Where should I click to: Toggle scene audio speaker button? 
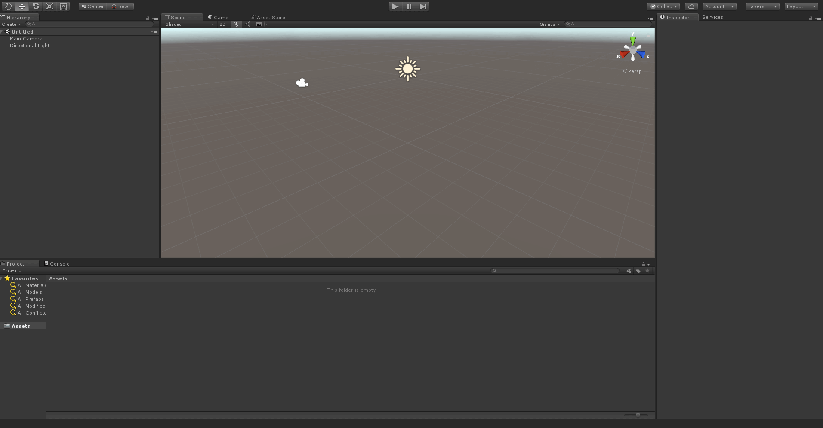click(x=248, y=24)
